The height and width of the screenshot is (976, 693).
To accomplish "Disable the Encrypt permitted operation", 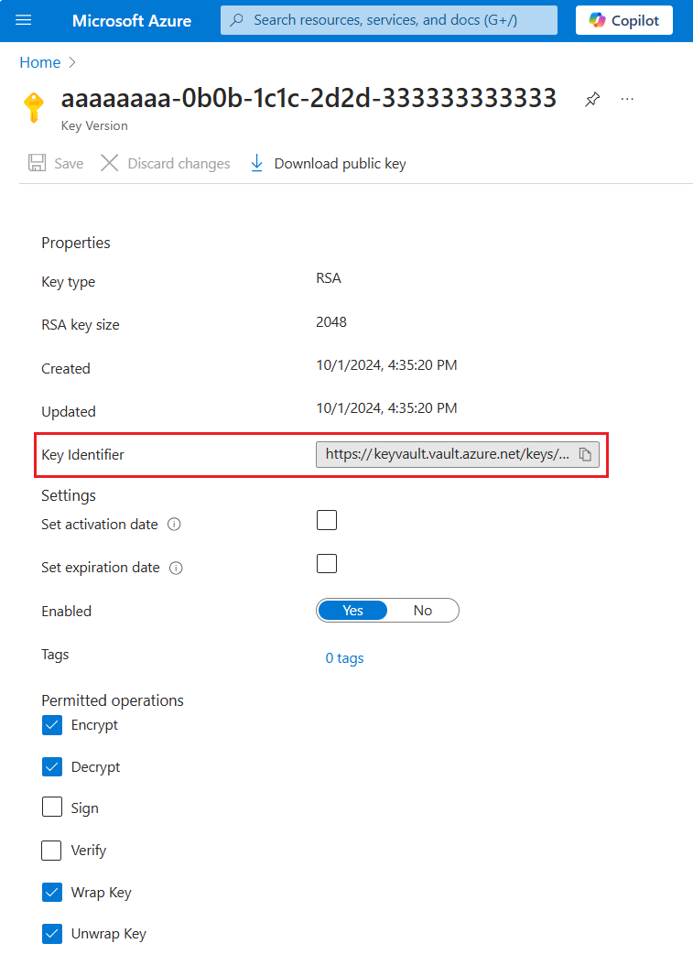I will (51, 724).
